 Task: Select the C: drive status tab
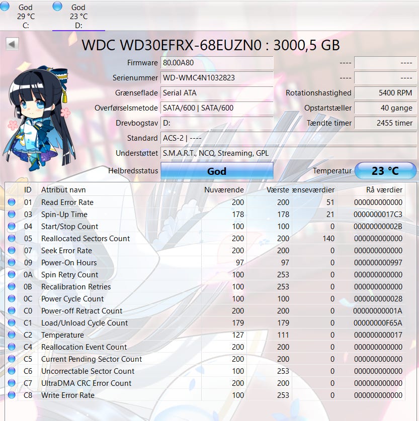[26, 16]
